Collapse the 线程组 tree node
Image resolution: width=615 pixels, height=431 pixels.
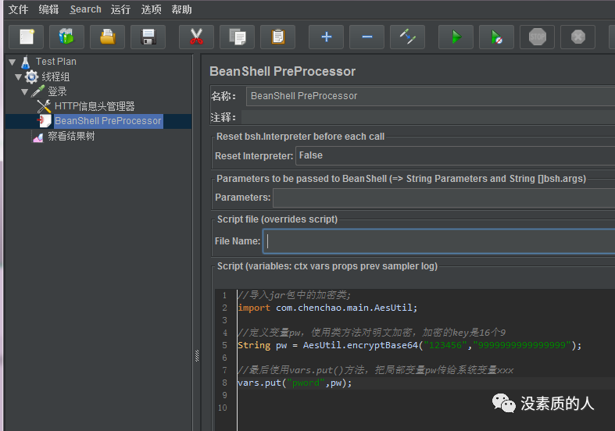(18, 77)
